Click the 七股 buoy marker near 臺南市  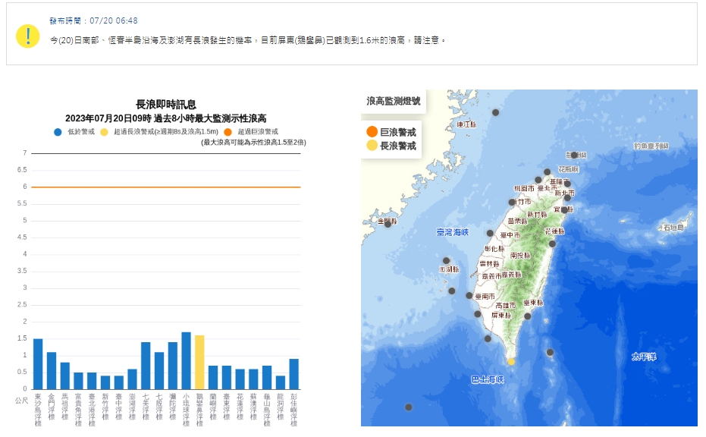(469, 296)
